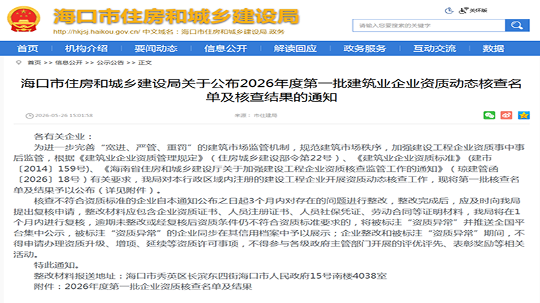Click 正文 in the breadcrumb
Screen dimensions: 540x303
(x=145, y=63)
